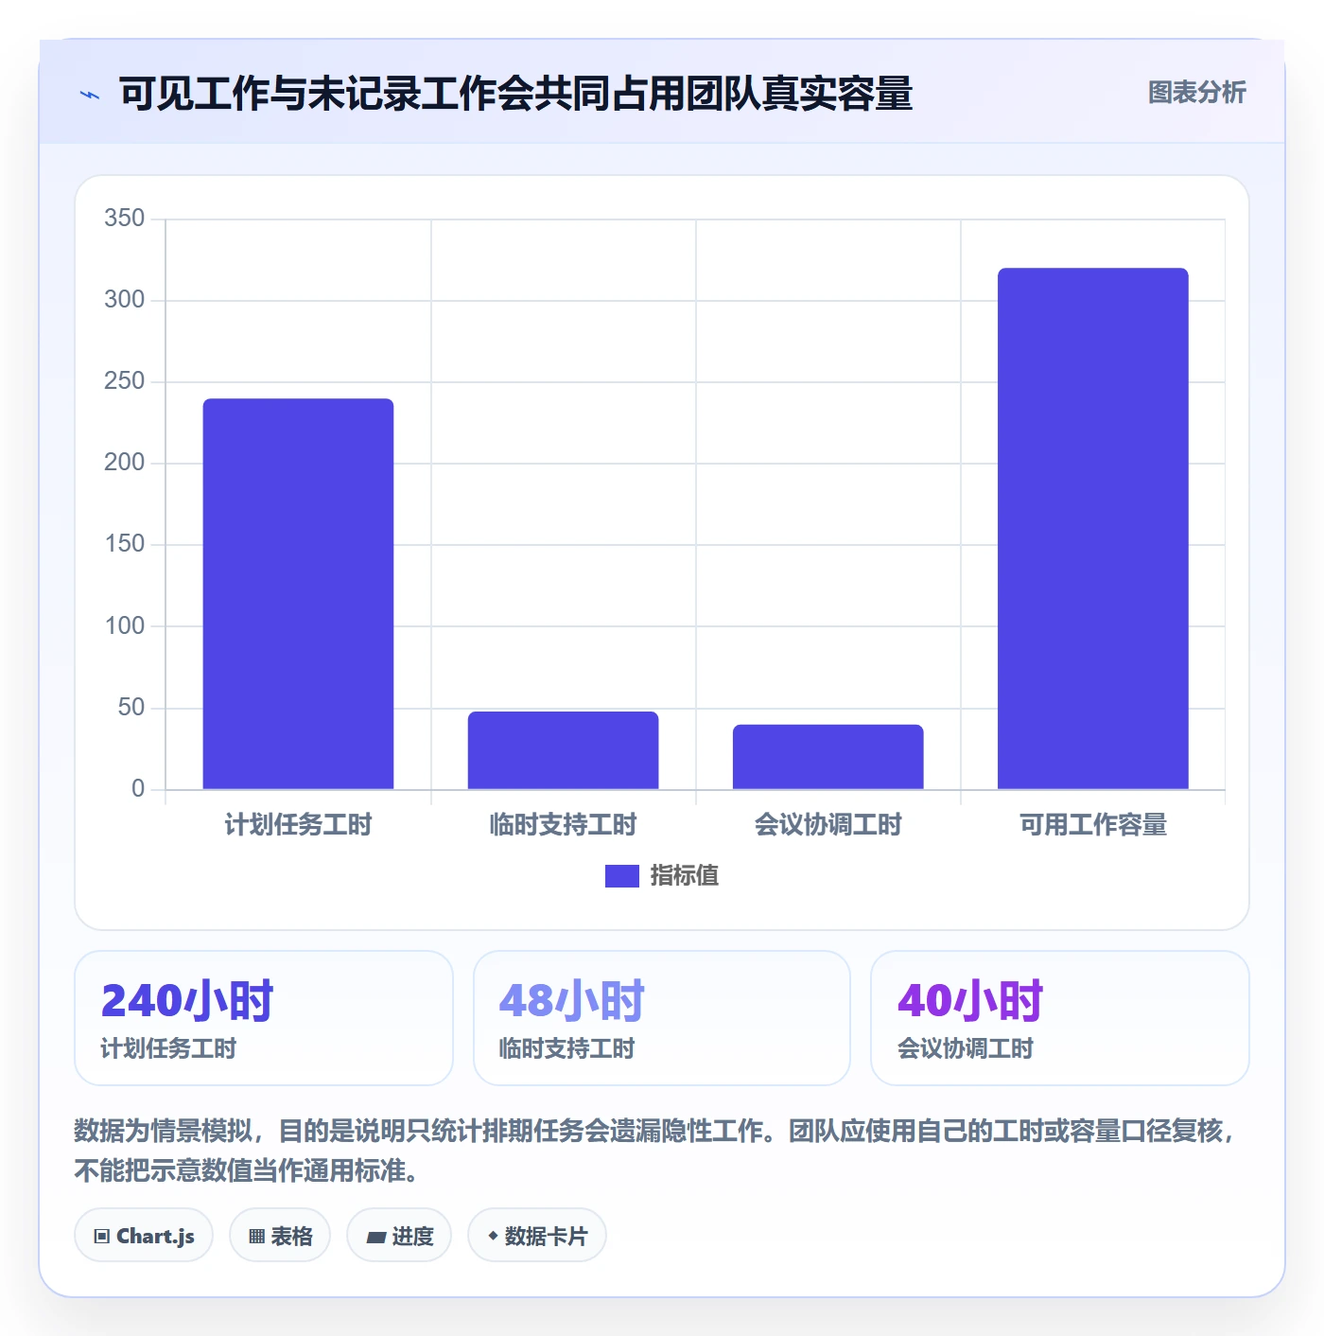Click the grid icon in 表格 tag
This screenshot has width=1324, height=1336.
[256, 1236]
